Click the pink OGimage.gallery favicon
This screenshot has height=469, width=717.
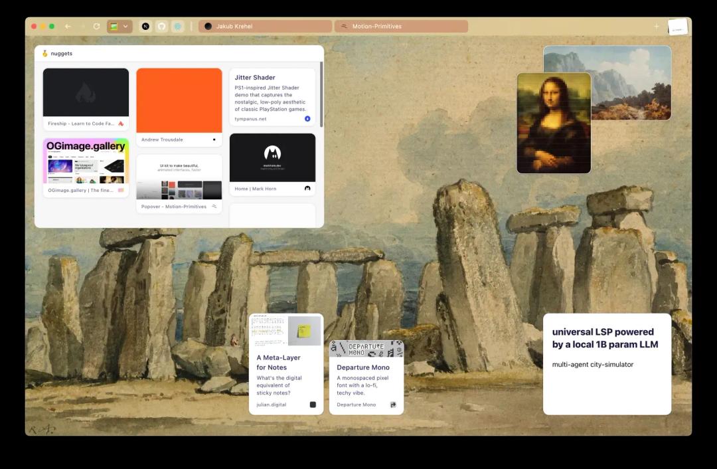tap(121, 191)
